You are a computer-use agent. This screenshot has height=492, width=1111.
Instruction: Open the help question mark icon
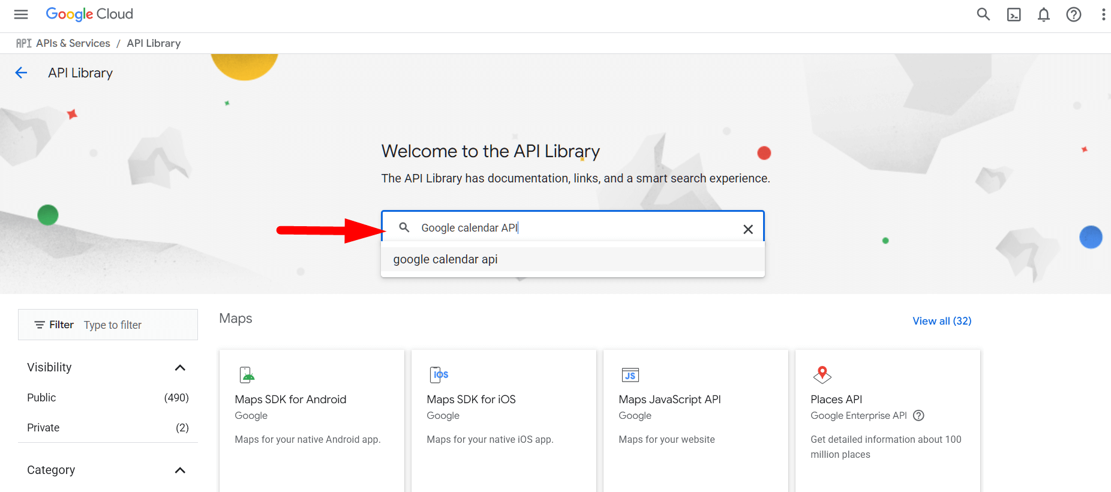click(1074, 14)
